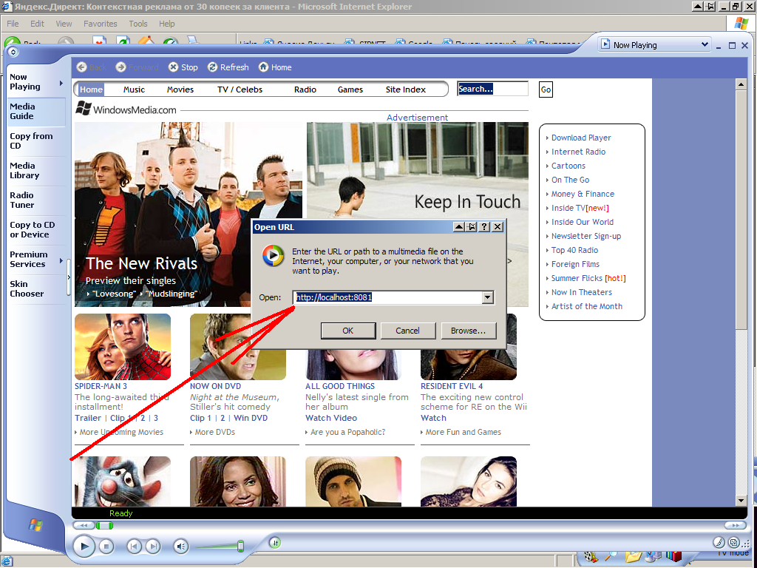This screenshot has width=757, height=568.
Task: Click the Watch Video link under All Good Things
Action: coord(331,419)
